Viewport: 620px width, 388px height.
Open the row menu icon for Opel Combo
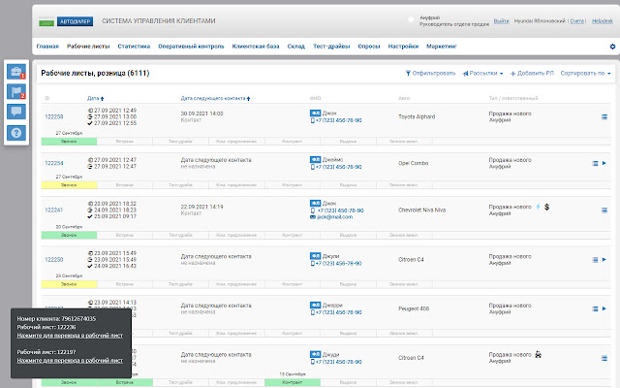tap(595, 163)
